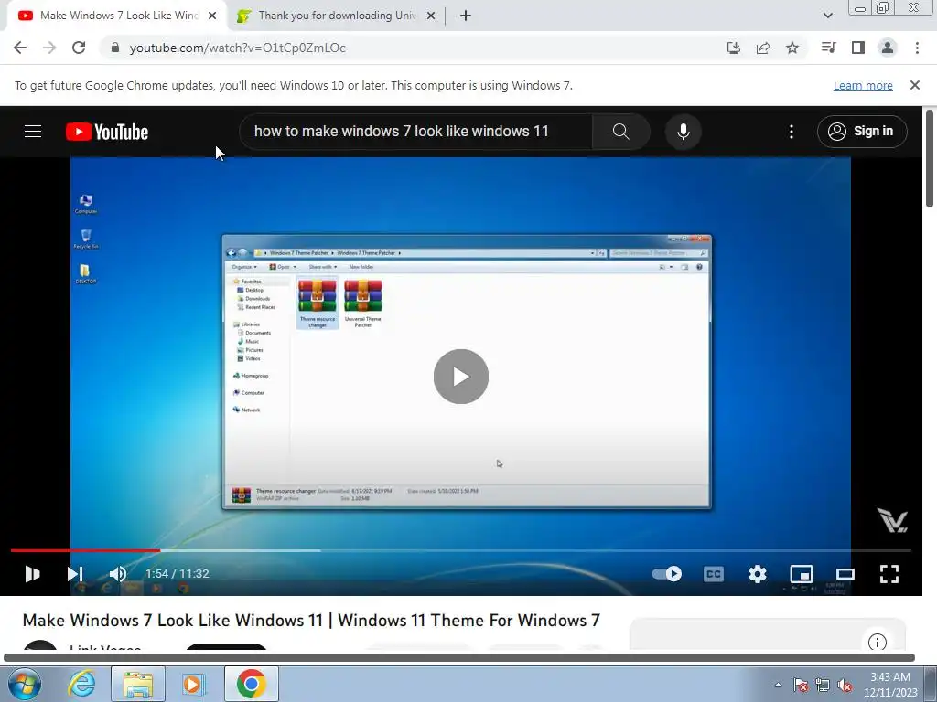
Task: Click the video title text
Action: tap(311, 621)
